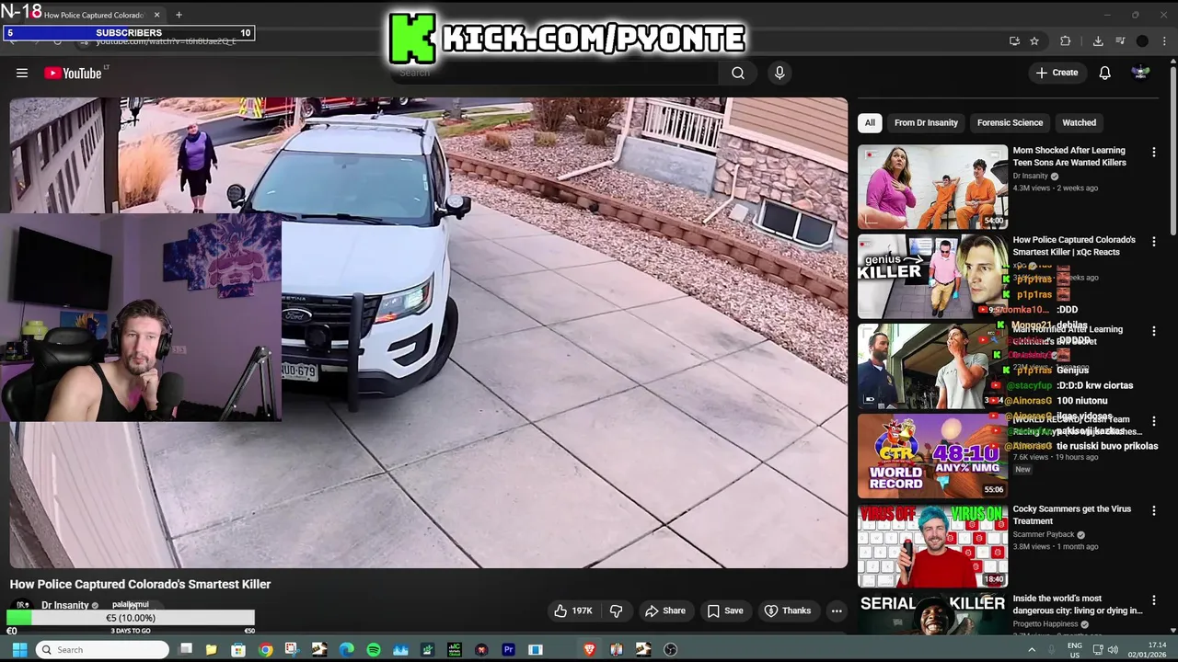Open Spotify from the taskbar
Screen dimensions: 1178x662
(373, 649)
